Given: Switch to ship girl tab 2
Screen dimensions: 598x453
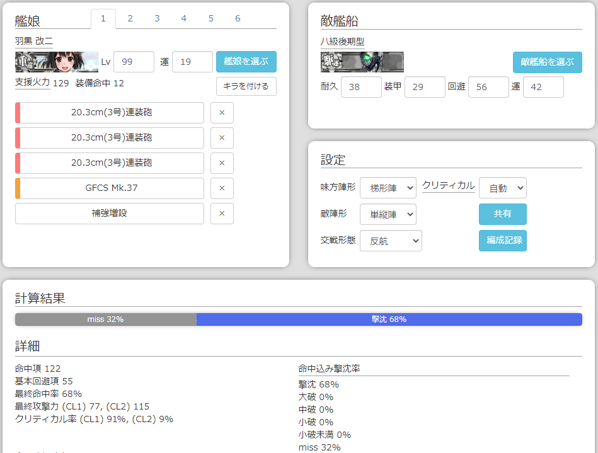Looking at the screenshot, I should coord(130,19).
